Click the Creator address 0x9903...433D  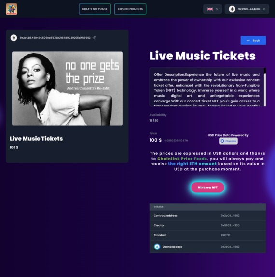[230, 225]
